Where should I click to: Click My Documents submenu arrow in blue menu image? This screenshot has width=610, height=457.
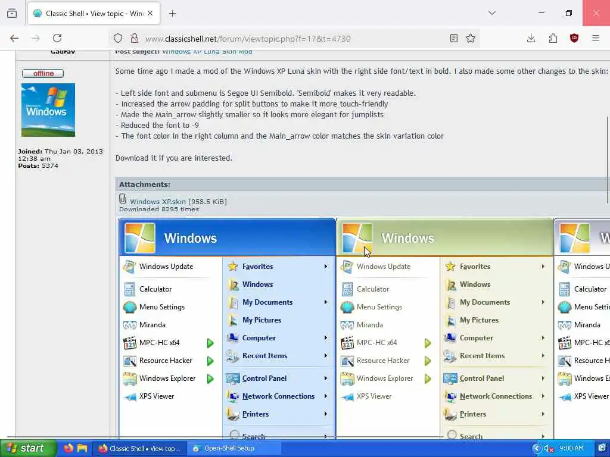326,302
